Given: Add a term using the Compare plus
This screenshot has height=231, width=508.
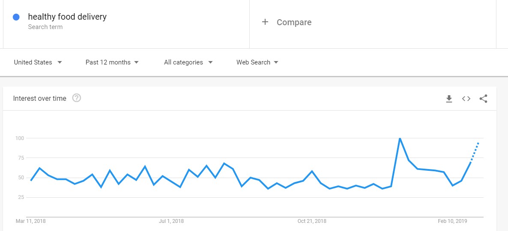Looking at the screenshot, I should (265, 22).
